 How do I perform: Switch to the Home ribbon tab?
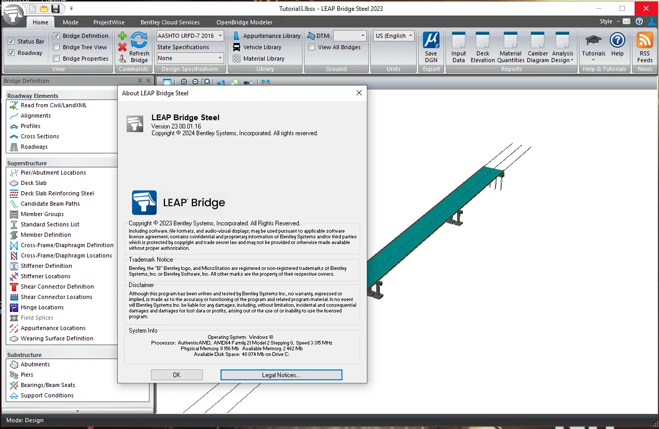pyautogui.click(x=40, y=22)
